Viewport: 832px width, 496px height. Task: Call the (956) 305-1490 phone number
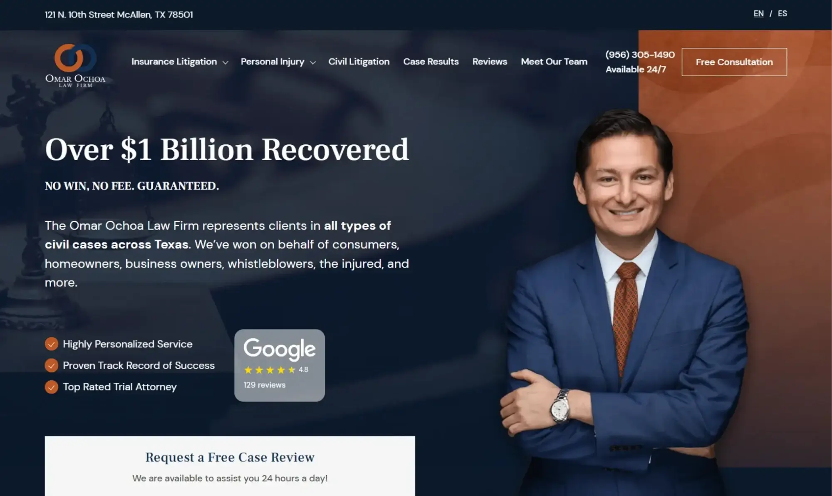pos(640,55)
